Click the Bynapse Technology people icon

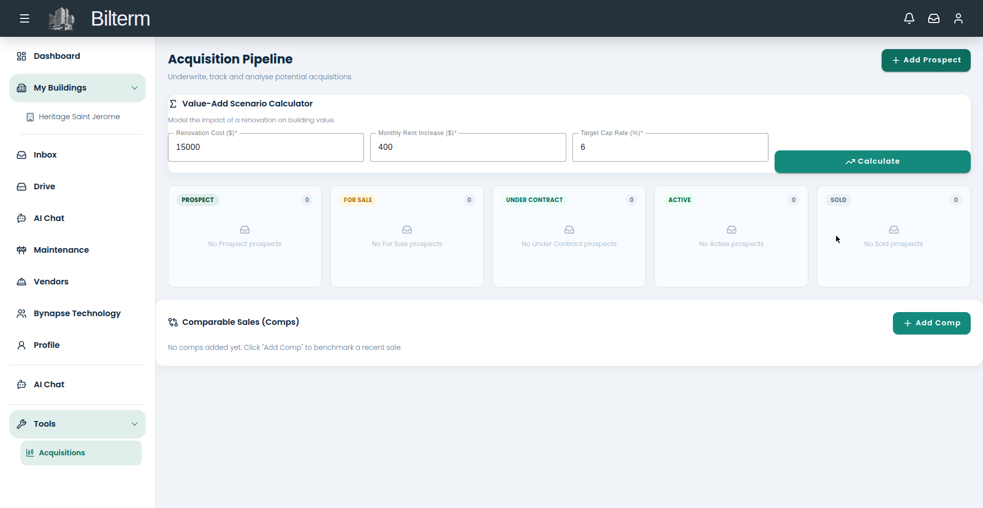coord(22,314)
